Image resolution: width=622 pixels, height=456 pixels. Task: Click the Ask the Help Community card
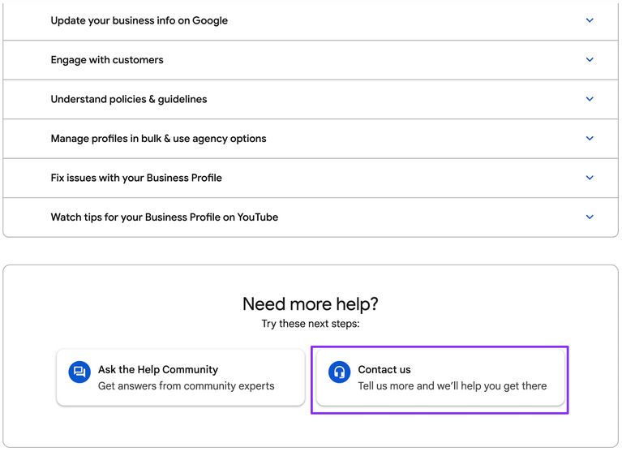(181, 377)
